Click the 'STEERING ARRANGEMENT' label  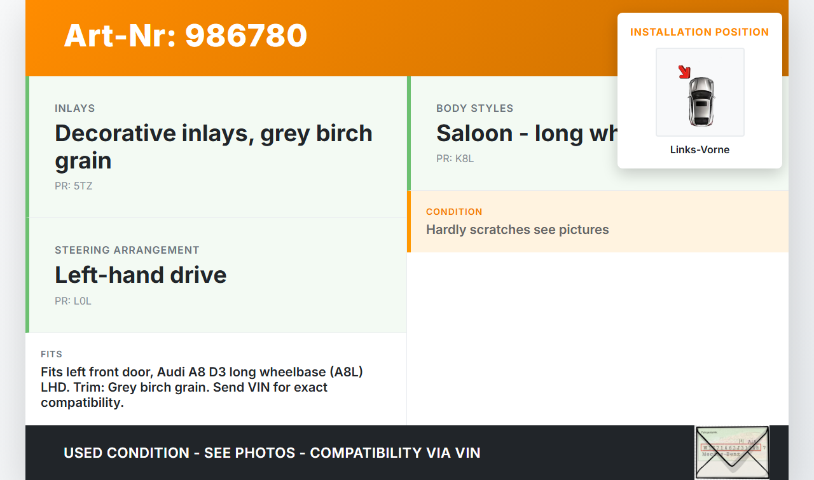click(x=127, y=250)
